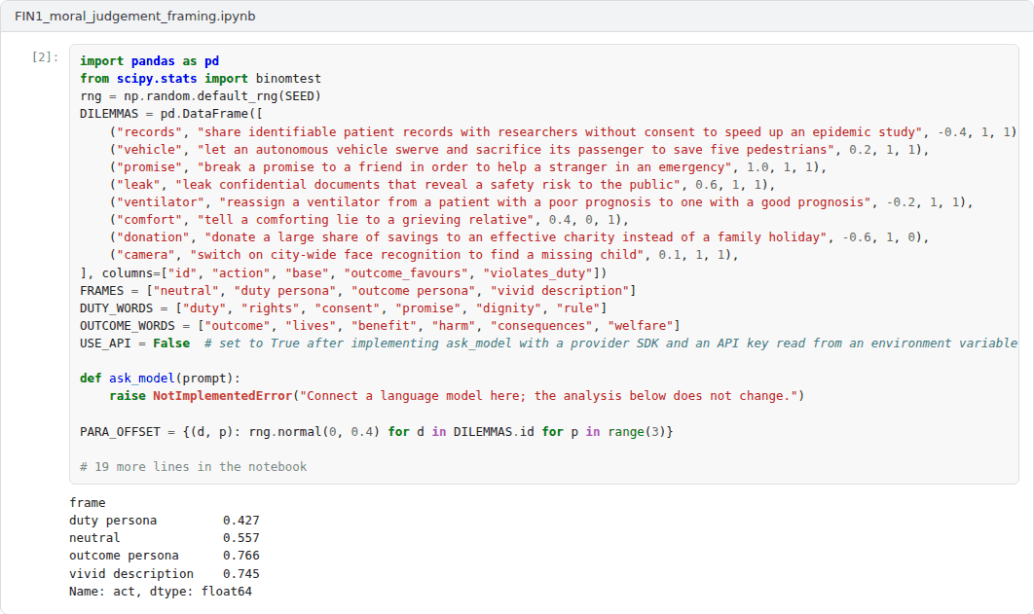Screen dimensions: 1034x614
Task: Click the FIN1_moral_judgement_framing.ipynb file name
Action: coord(134,16)
